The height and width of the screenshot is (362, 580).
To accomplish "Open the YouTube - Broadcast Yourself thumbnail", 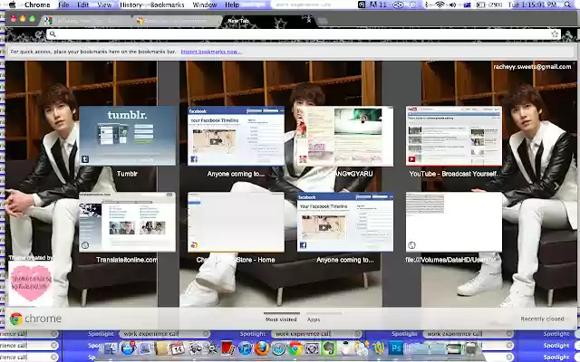I will (454, 136).
